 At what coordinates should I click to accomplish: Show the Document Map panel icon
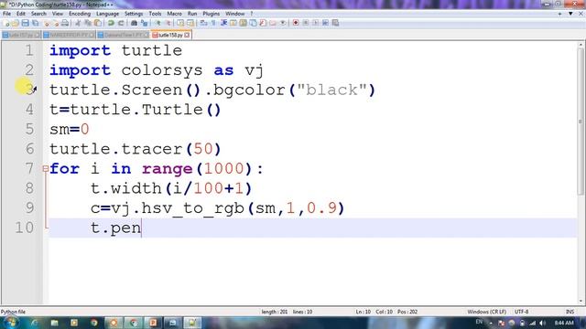tap(243, 23)
